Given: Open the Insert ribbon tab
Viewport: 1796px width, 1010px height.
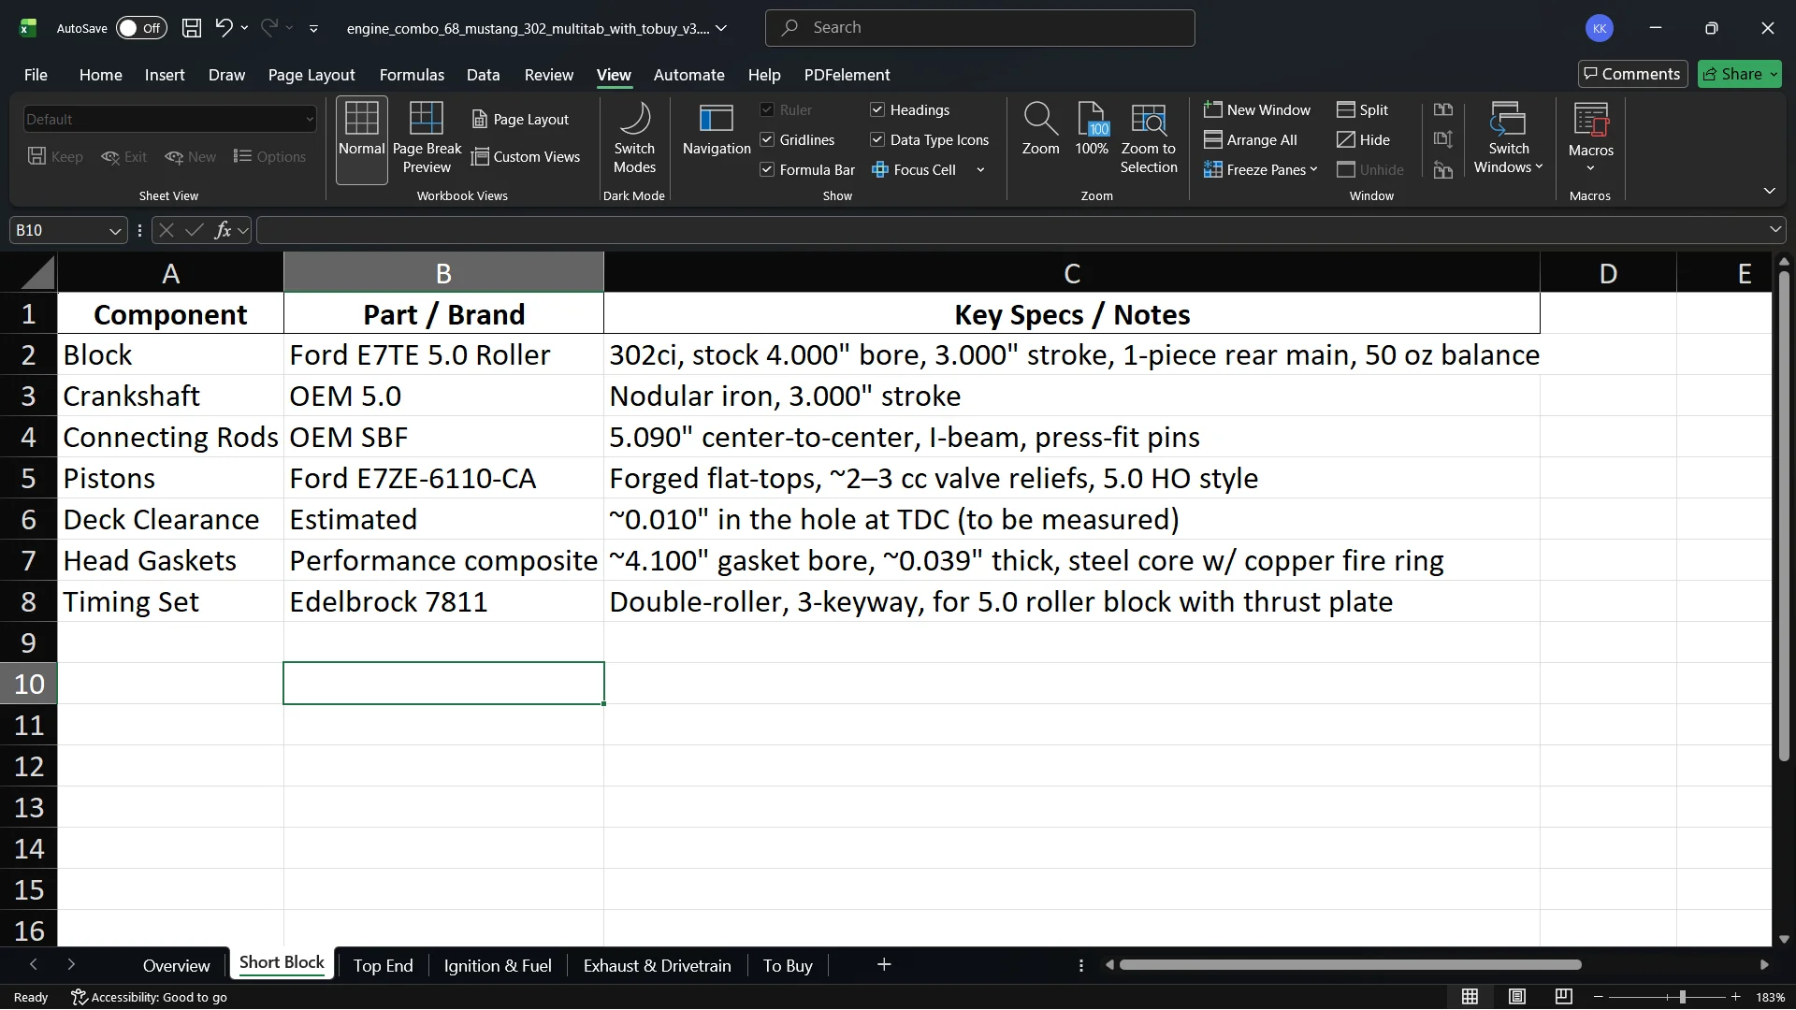Looking at the screenshot, I should pyautogui.click(x=165, y=75).
